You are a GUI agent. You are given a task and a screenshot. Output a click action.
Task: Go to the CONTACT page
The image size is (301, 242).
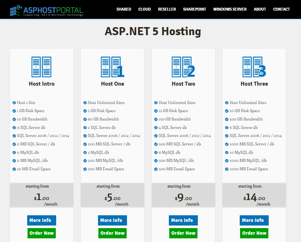tap(282, 9)
